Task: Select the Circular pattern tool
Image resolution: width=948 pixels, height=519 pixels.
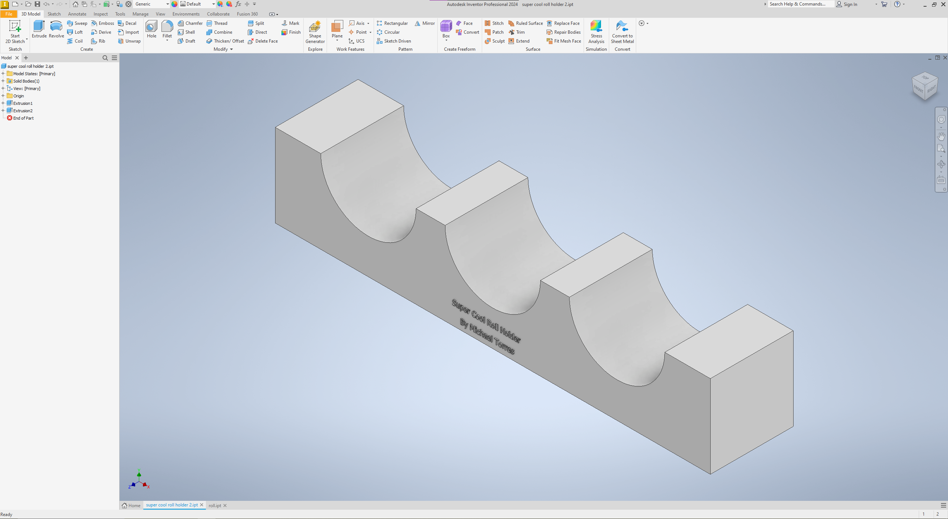Action: 388,32
